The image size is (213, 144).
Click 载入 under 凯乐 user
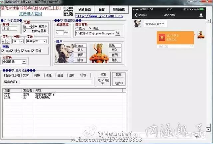coord(114,50)
